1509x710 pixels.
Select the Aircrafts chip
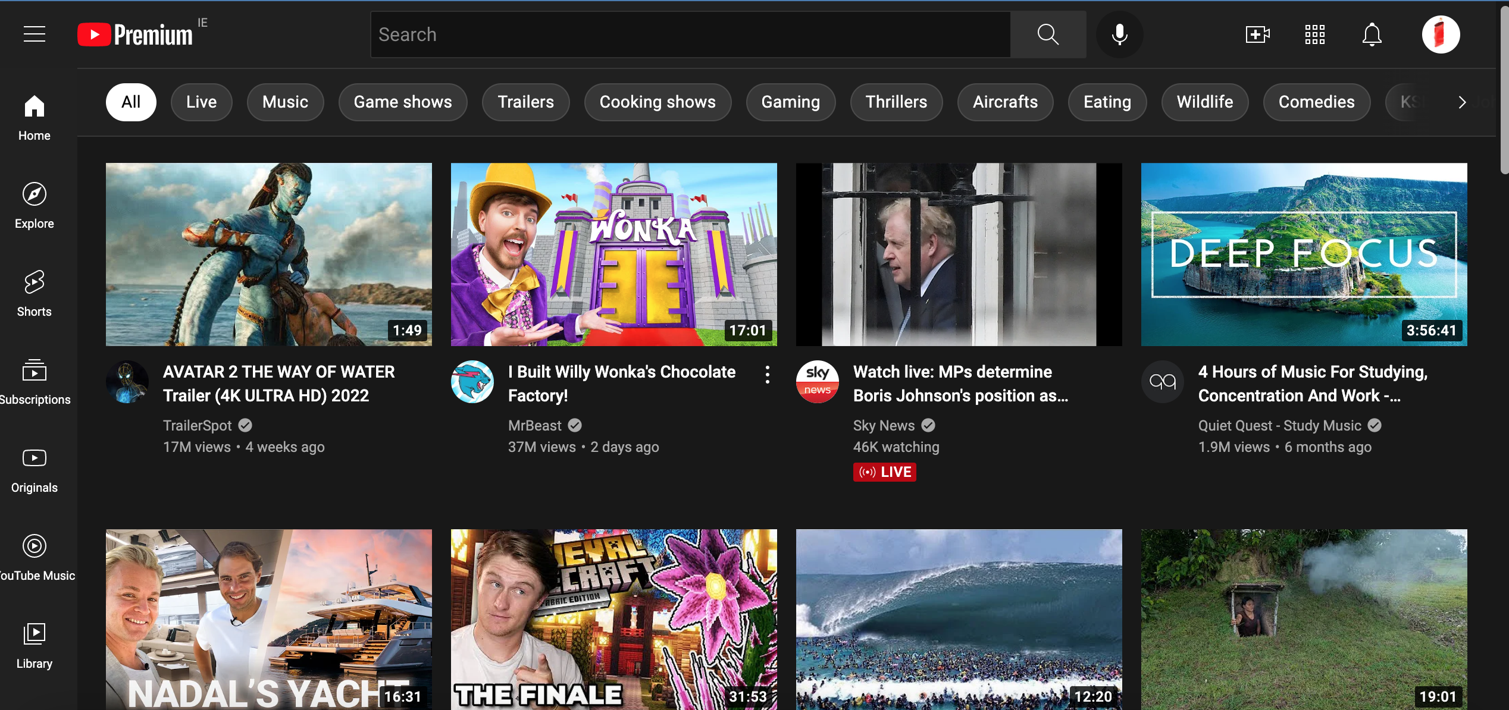tap(1005, 102)
